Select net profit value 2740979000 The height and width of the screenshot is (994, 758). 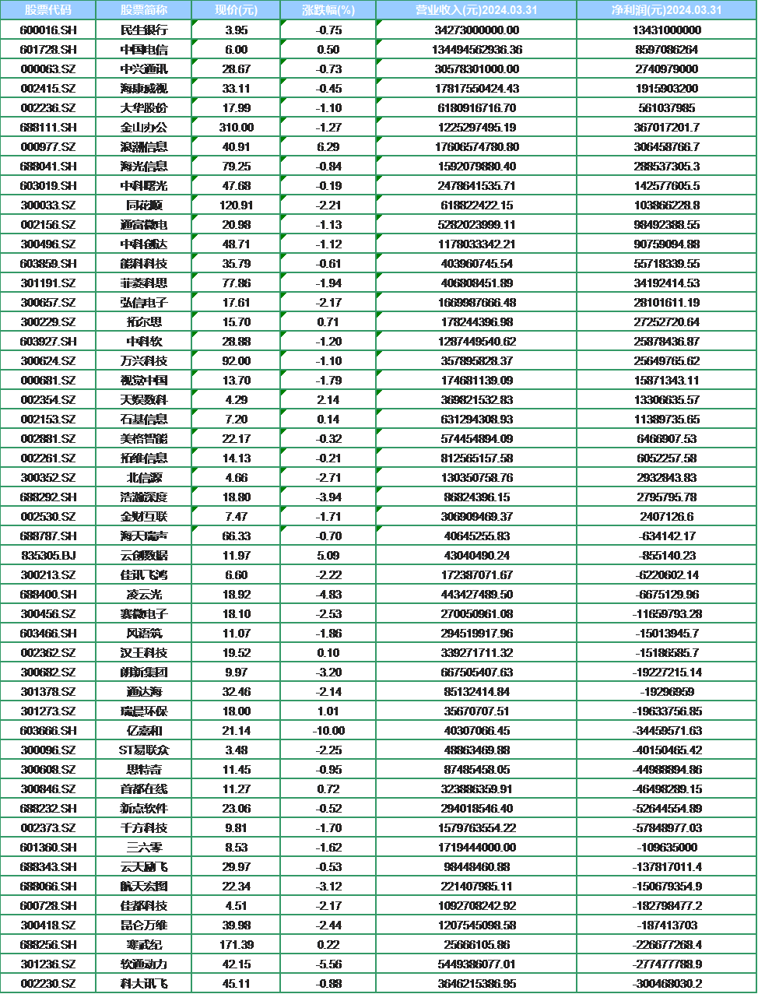[666, 68]
